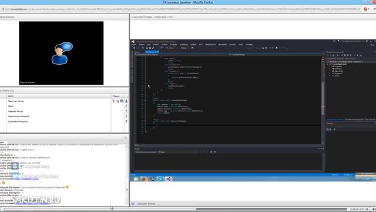
Task: Select participant Zuzundra (Никита) in the list
Action: (x=18, y=122)
